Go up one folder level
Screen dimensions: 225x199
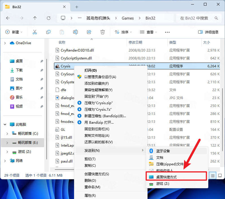35,18
